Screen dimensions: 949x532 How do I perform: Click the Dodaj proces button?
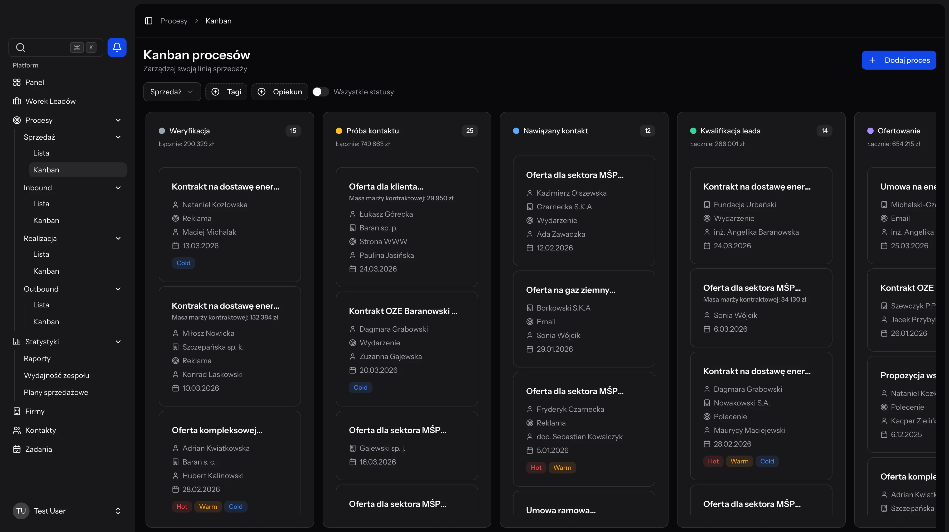pos(899,60)
